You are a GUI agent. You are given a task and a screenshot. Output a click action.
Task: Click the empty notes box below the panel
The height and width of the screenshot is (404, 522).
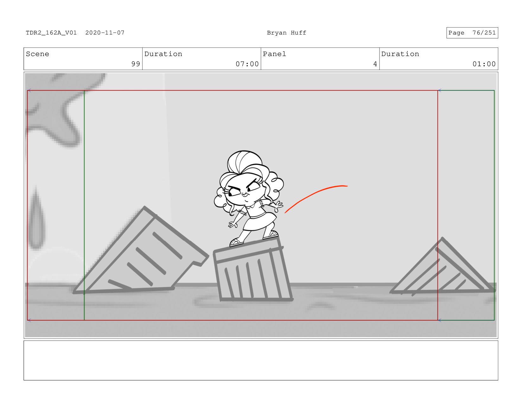(x=261, y=360)
